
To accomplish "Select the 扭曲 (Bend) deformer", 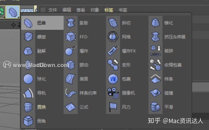I will (x=42, y=23).
